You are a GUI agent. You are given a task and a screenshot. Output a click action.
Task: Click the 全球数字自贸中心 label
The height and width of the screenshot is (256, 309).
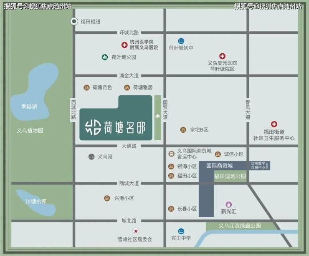click(258, 165)
